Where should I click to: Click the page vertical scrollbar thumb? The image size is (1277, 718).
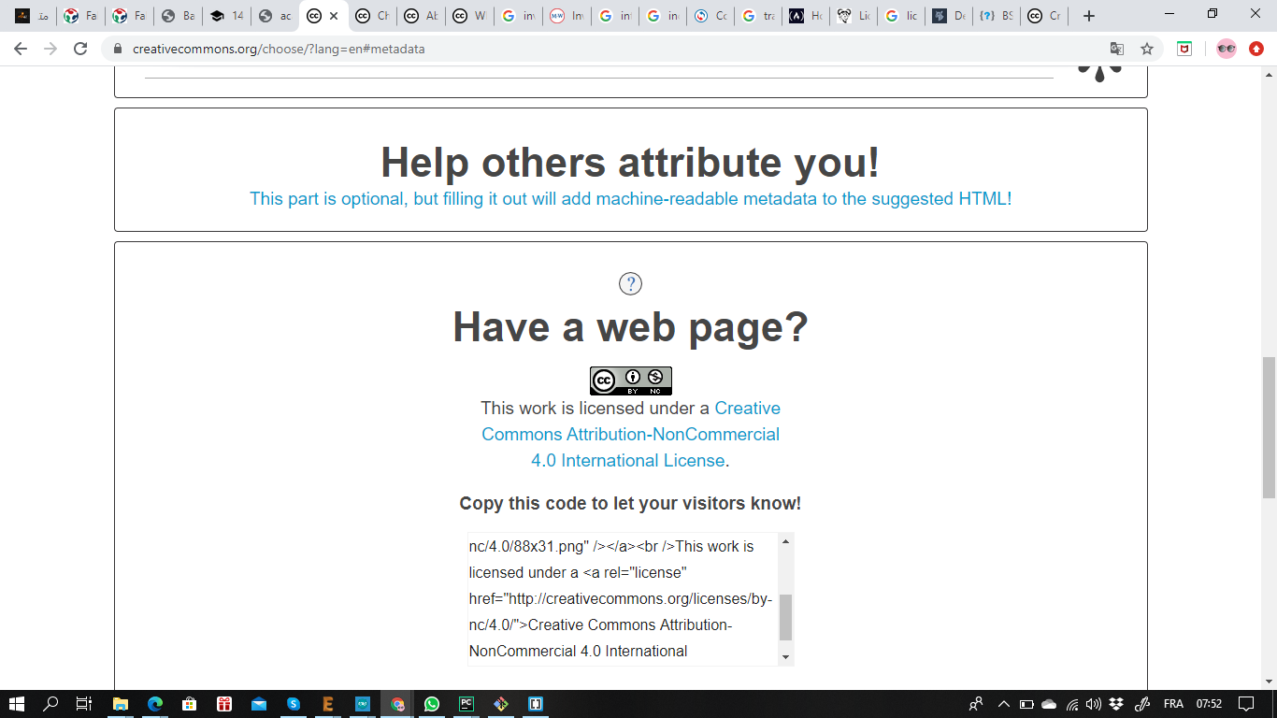(x=1269, y=426)
